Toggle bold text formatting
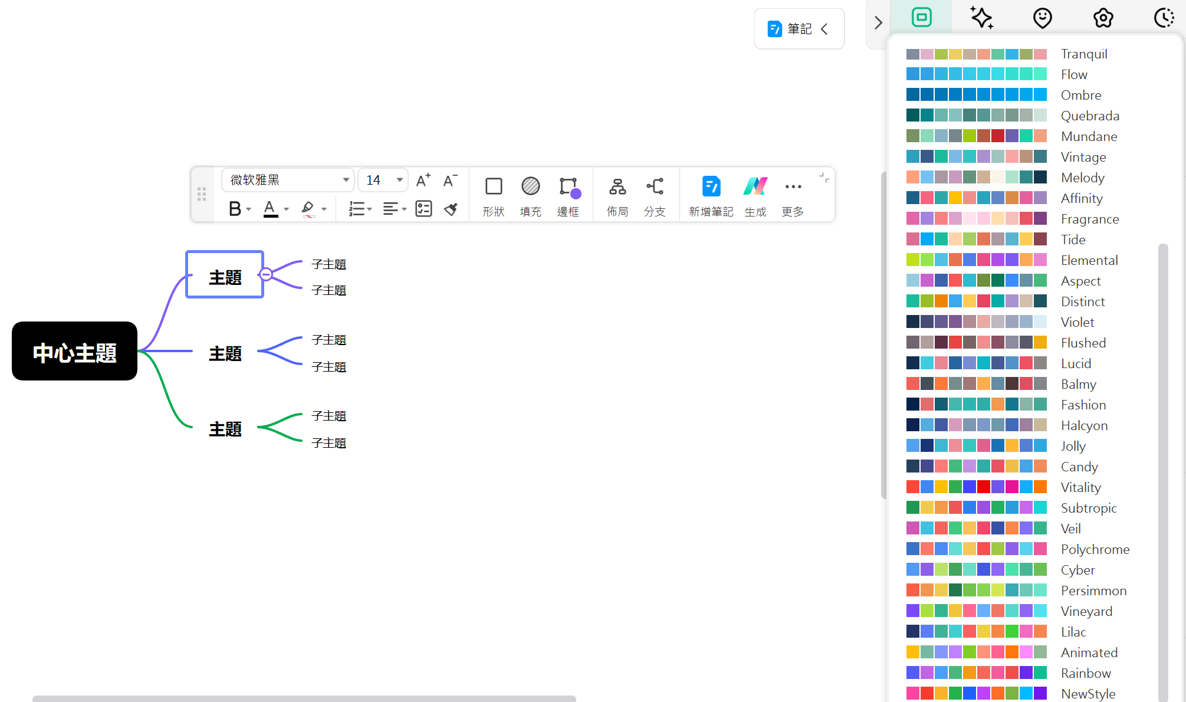 coord(235,209)
